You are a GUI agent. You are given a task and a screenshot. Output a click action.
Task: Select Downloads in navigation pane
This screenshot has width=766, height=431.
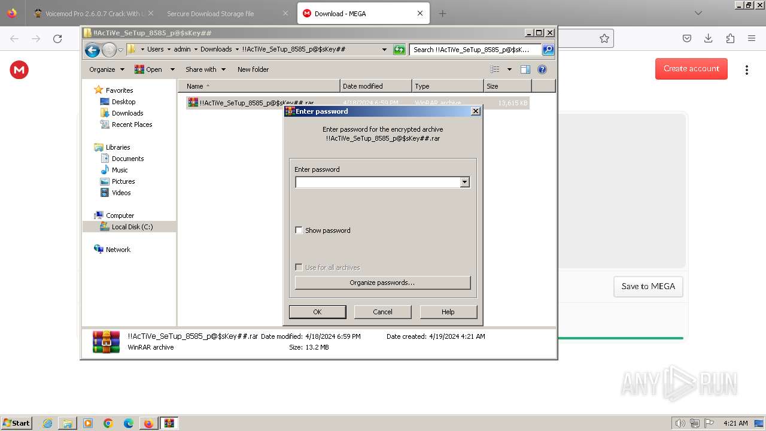pyautogui.click(x=127, y=113)
